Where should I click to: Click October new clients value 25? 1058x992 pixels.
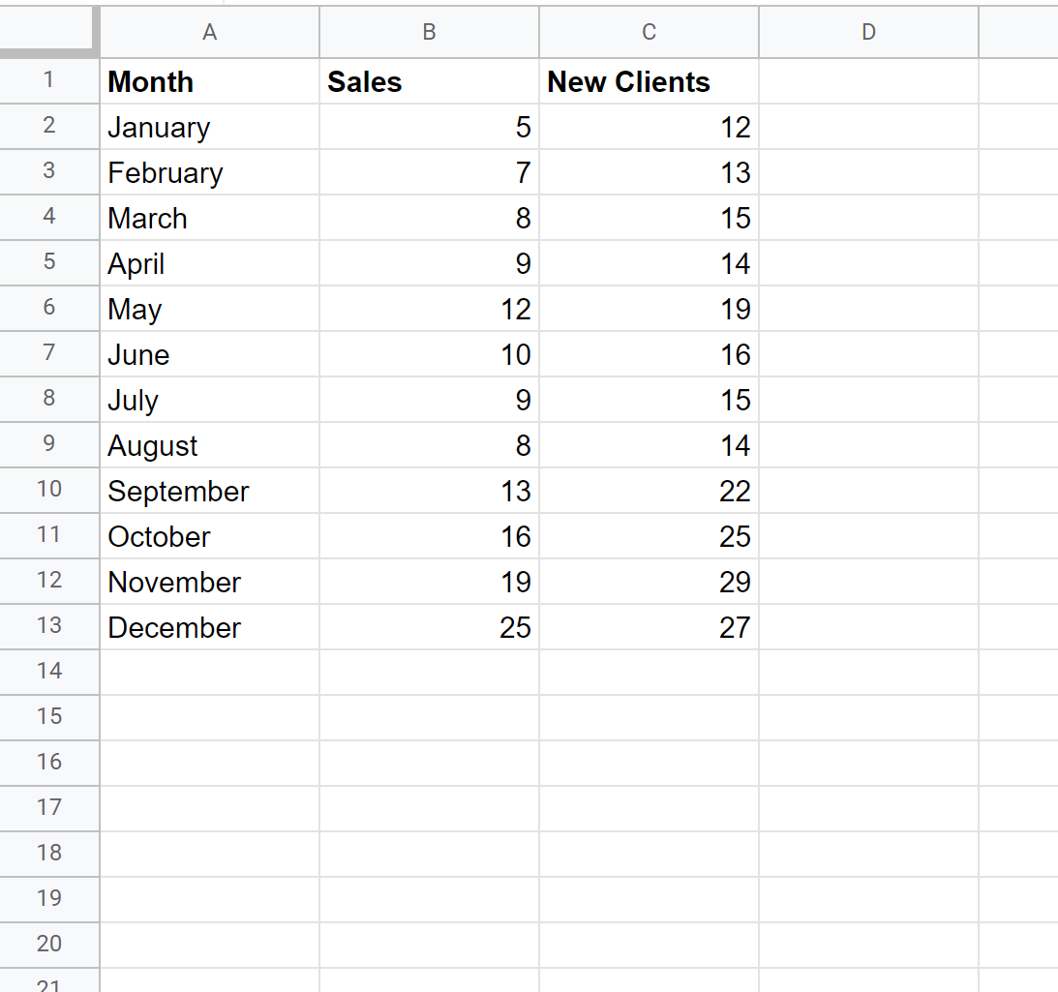click(x=649, y=536)
